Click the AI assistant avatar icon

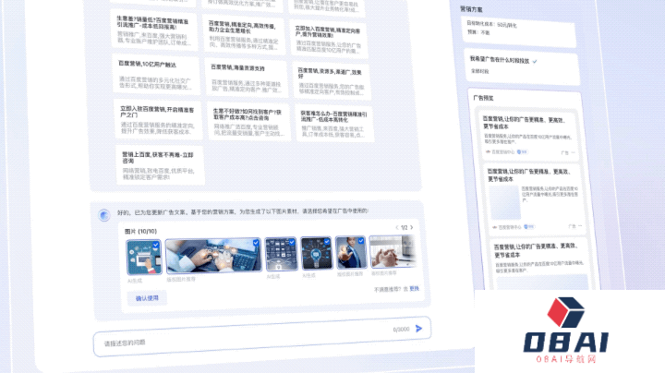(x=104, y=215)
